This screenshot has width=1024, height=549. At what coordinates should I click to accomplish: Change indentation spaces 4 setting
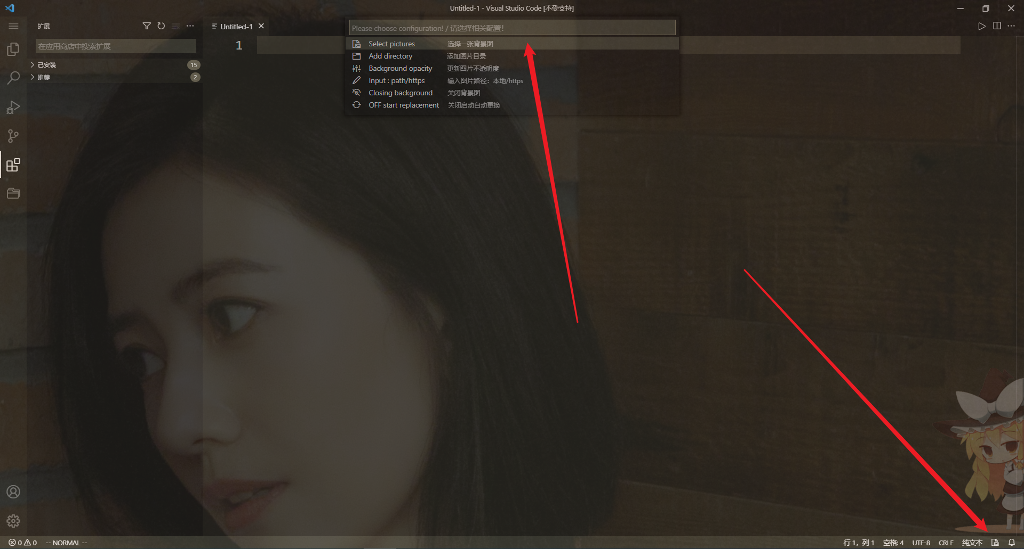pyautogui.click(x=893, y=543)
